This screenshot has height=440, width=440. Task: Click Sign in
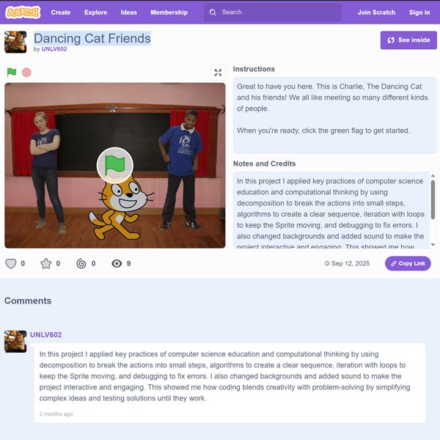point(419,12)
